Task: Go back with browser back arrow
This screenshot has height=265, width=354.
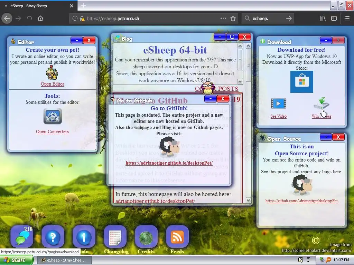Action: pyautogui.click(x=7, y=19)
